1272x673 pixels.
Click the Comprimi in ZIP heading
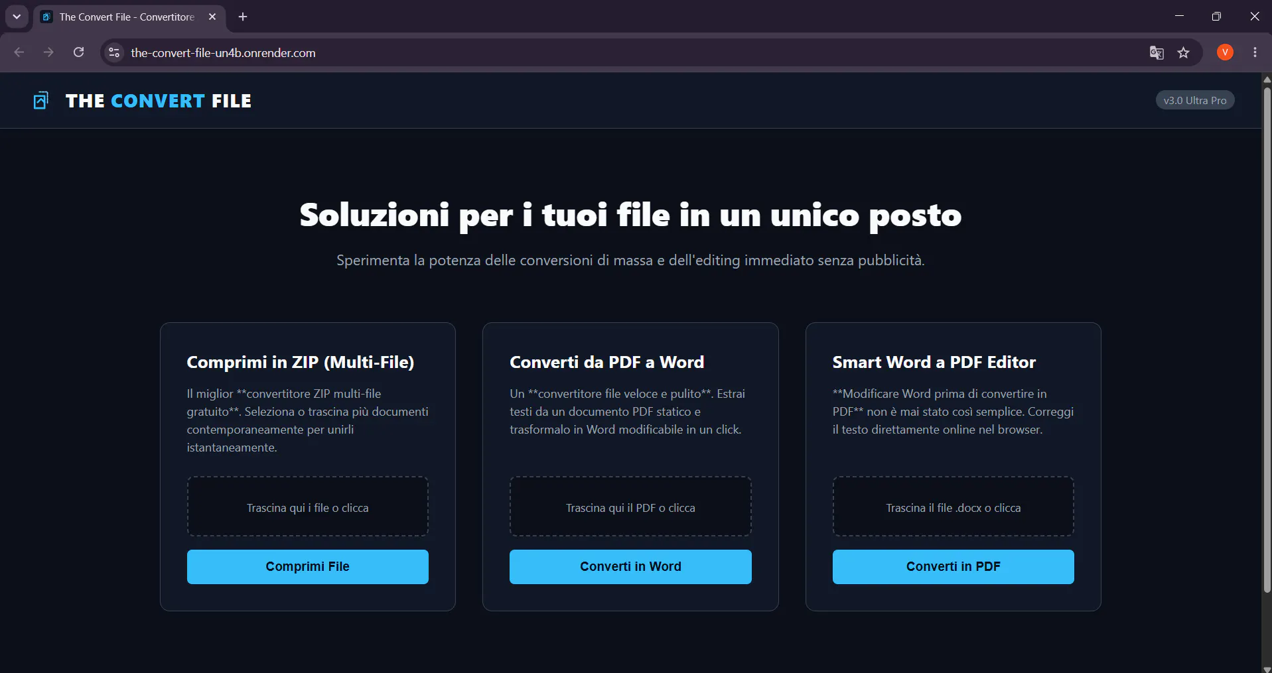(301, 362)
